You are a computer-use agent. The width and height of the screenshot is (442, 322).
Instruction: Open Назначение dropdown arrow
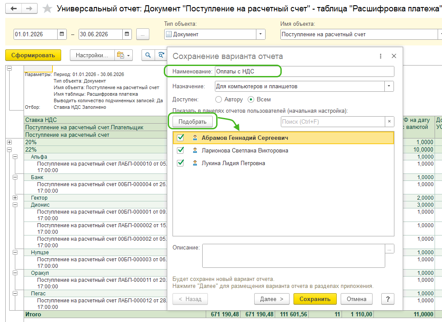click(389, 86)
